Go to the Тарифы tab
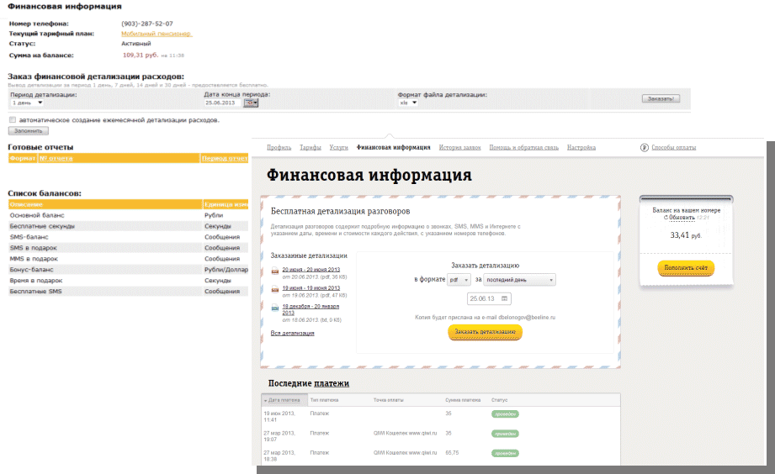Screen dimensions: 775x474 click(311, 148)
